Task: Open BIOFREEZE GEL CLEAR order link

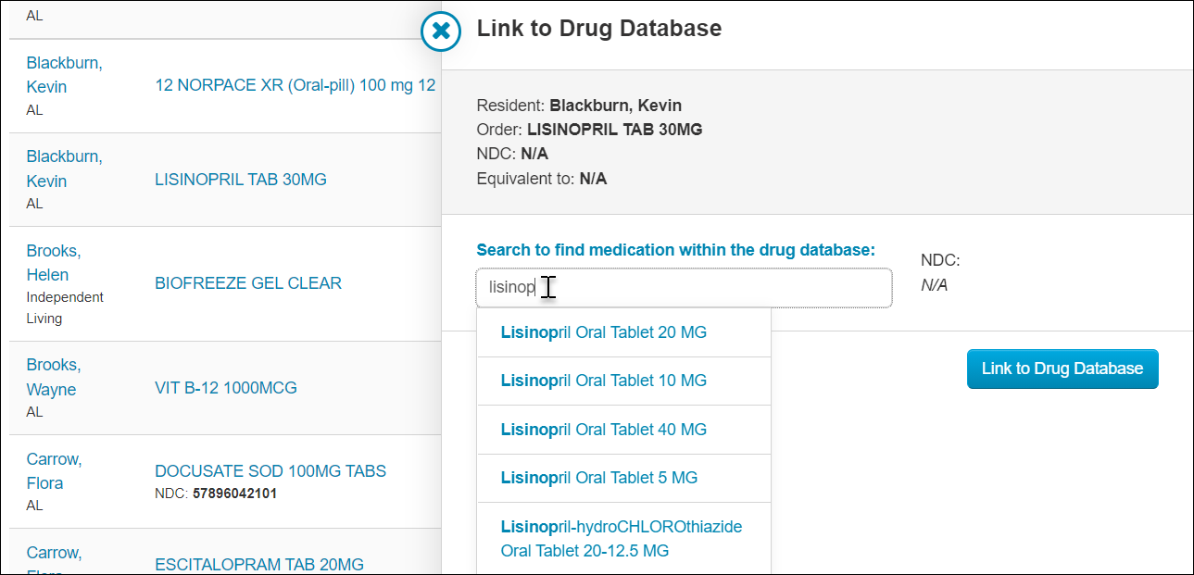Action: point(248,283)
